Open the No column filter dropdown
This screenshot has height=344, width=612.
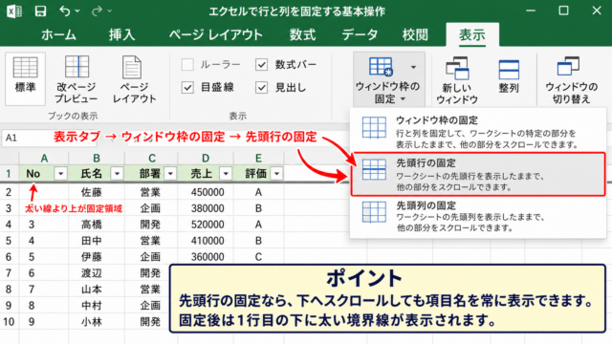pos(61,174)
